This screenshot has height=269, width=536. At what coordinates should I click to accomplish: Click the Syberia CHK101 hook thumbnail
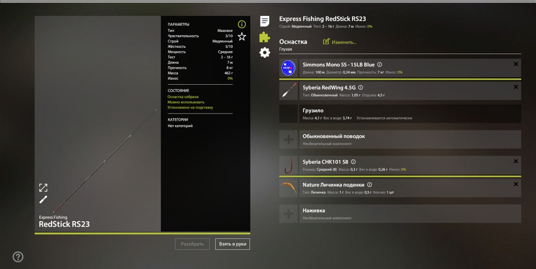point(288,165)
